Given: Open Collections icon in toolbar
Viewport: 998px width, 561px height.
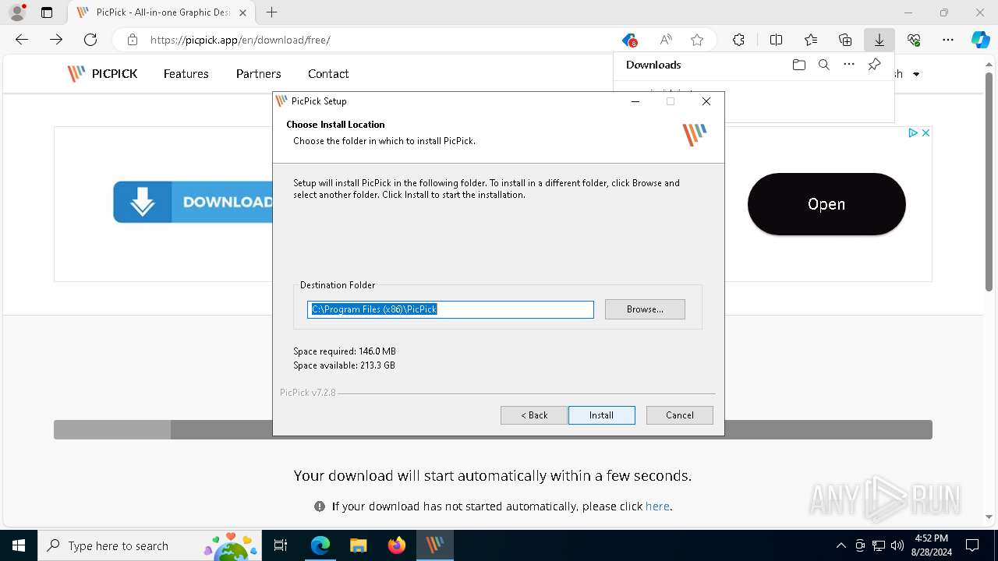Looking at the screenshot, I should (x=845, y=40).
